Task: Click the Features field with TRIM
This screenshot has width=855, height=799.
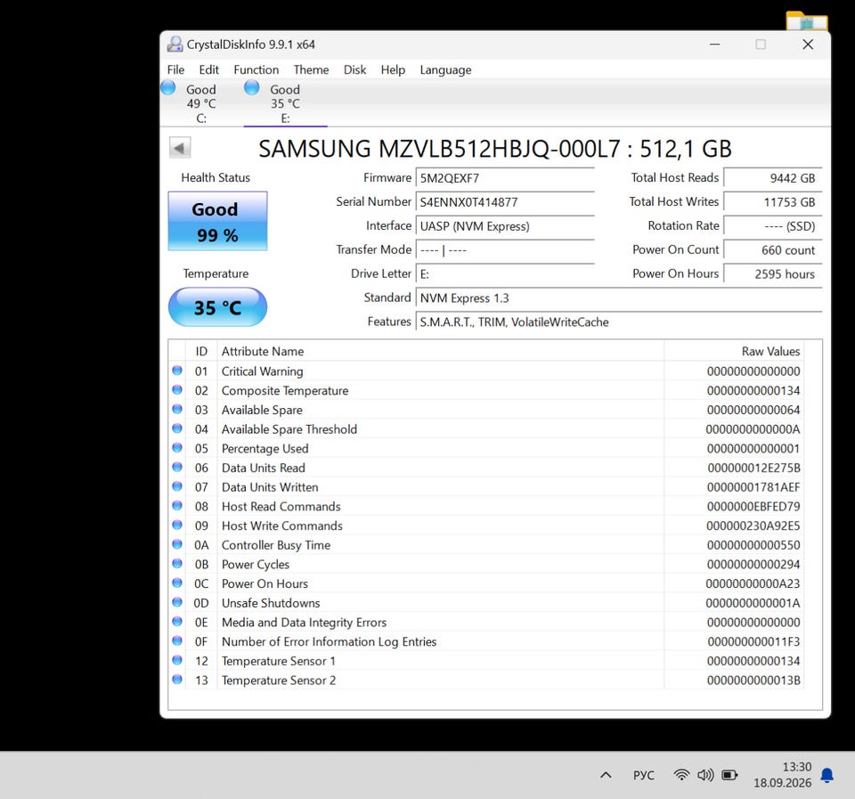Action: point(619,322)
